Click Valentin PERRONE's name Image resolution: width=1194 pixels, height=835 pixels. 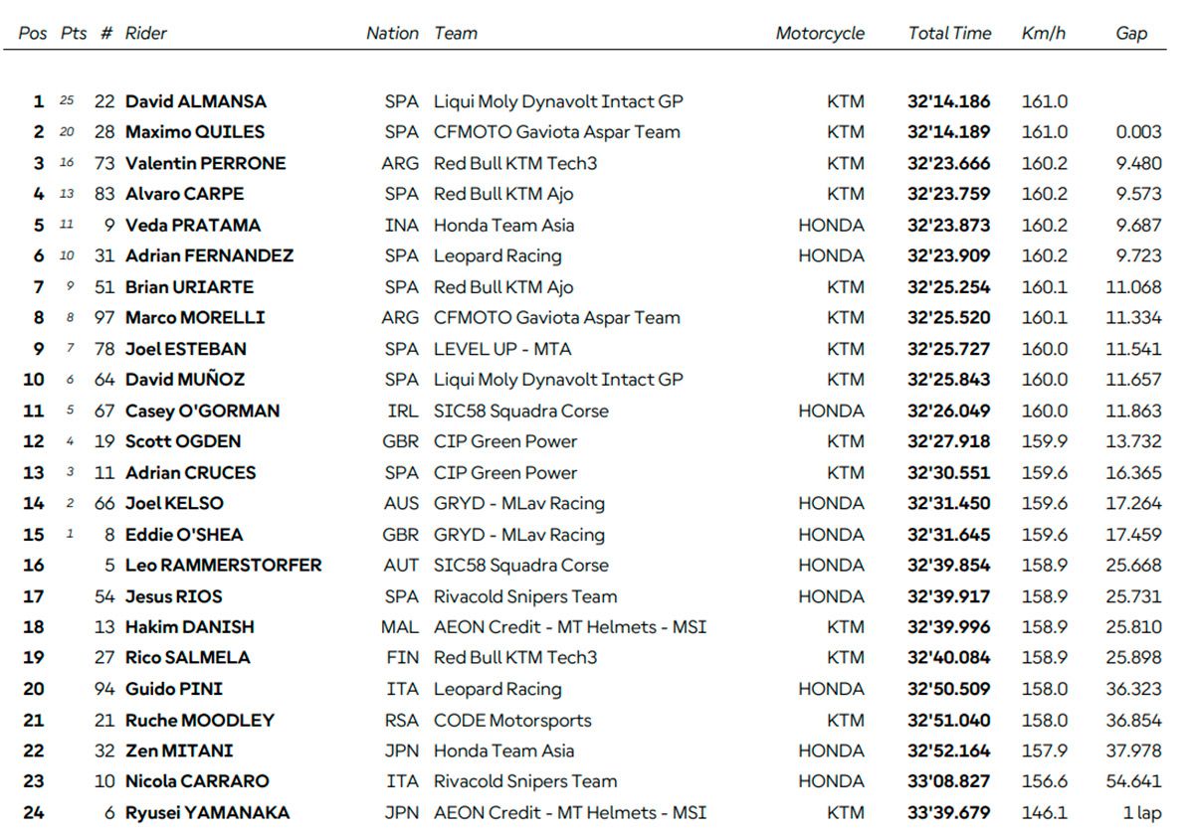(205, 163)
